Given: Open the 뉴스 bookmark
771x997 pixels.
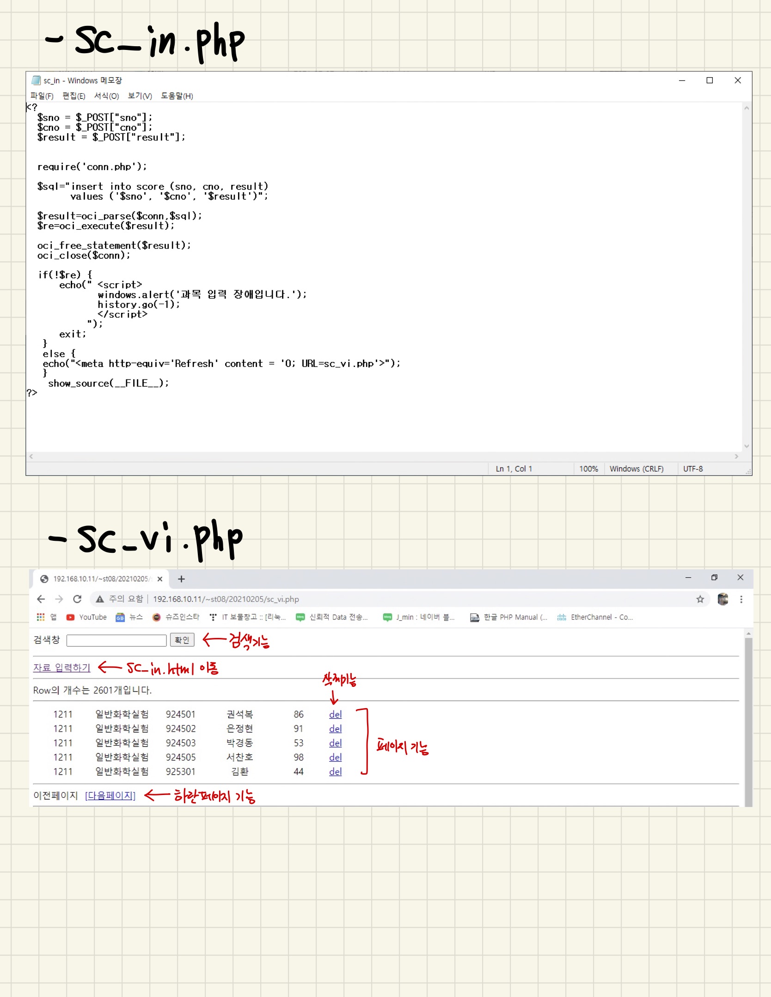Looking at the screenshot, I should [129, 617].
